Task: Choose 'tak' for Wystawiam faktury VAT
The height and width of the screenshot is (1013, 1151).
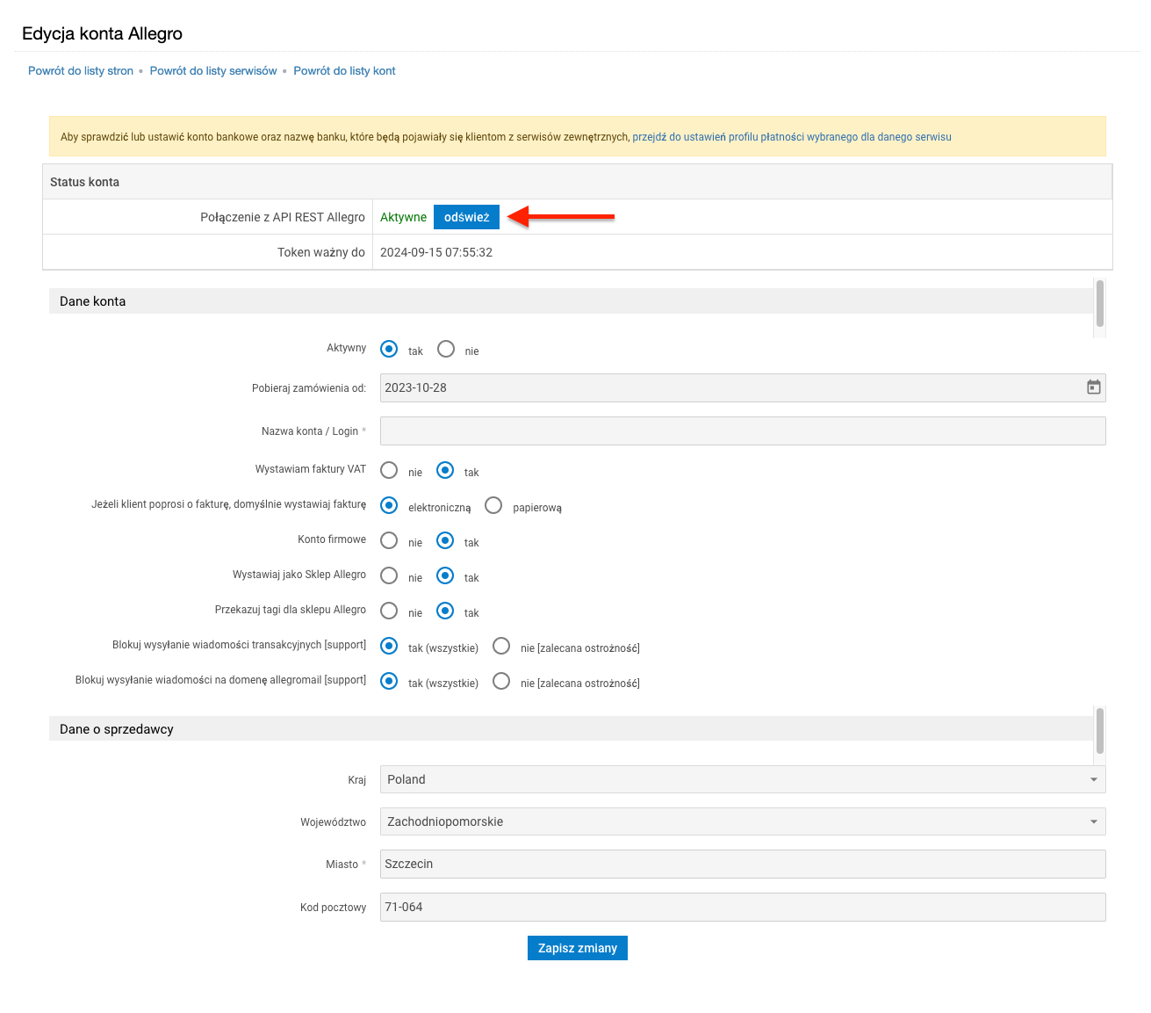Action: 445,470
